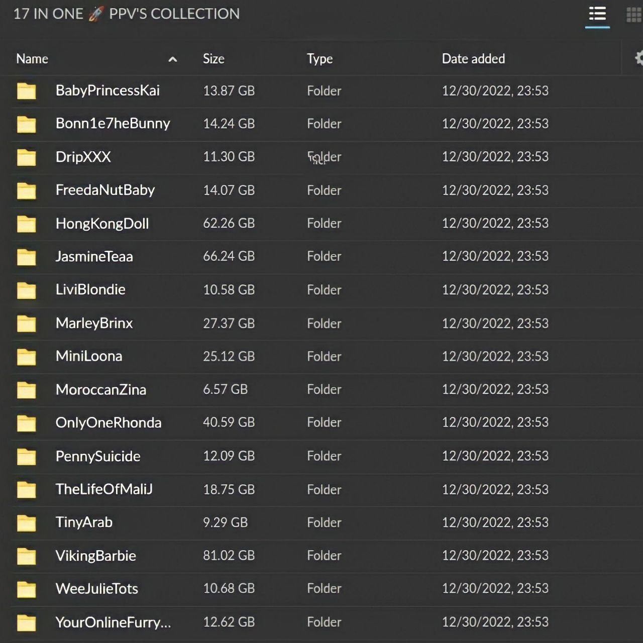Click folder icon beside VikingBarbie
The width and height of the screenshot is (643, 643).
tap(27, 556)
